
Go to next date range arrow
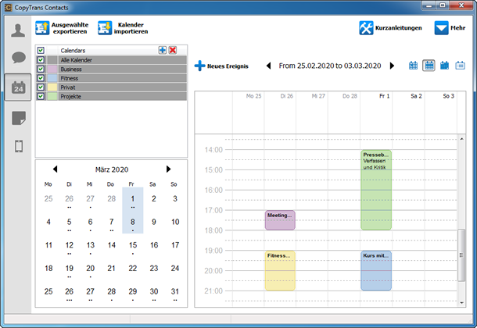(392, 66)
